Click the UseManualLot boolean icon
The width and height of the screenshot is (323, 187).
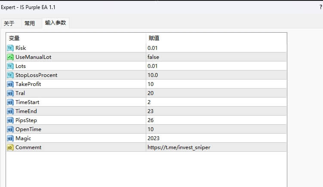coord(10,57)
